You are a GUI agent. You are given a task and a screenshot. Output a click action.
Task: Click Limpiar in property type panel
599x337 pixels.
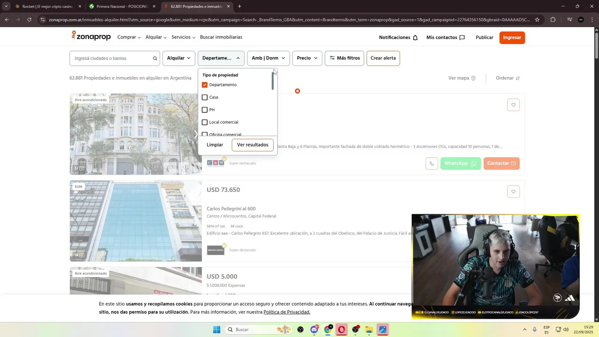point(215,145)
